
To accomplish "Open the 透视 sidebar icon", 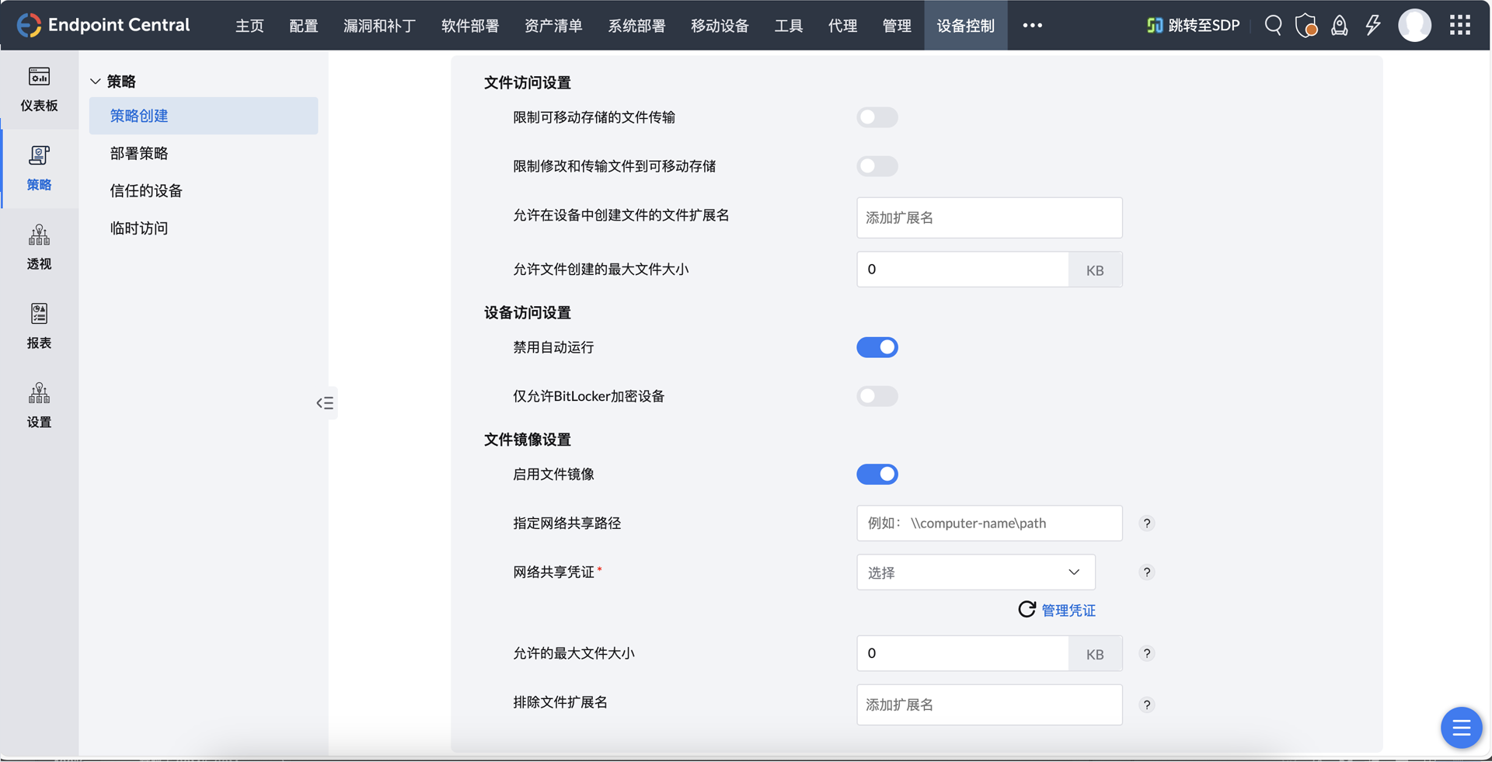I will [39, 247].
